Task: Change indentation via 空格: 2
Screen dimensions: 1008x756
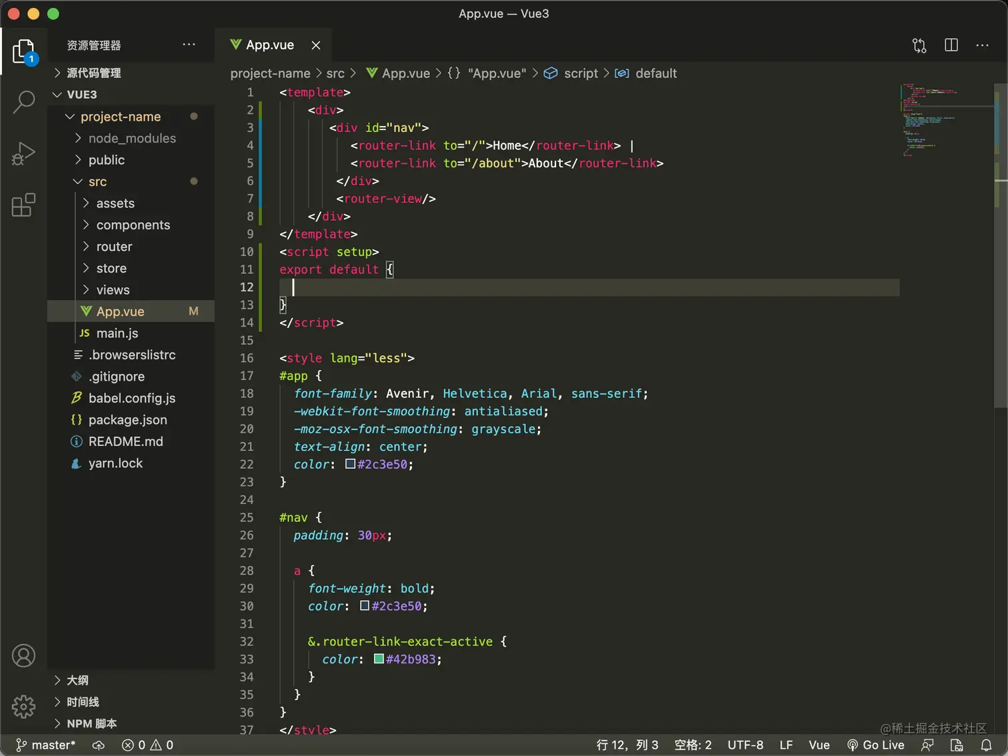Action: [693, 745]
